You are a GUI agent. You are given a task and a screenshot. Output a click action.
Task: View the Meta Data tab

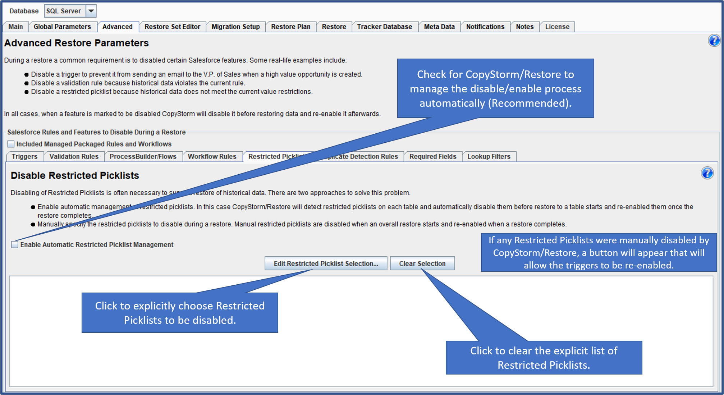tap(439, 27)
